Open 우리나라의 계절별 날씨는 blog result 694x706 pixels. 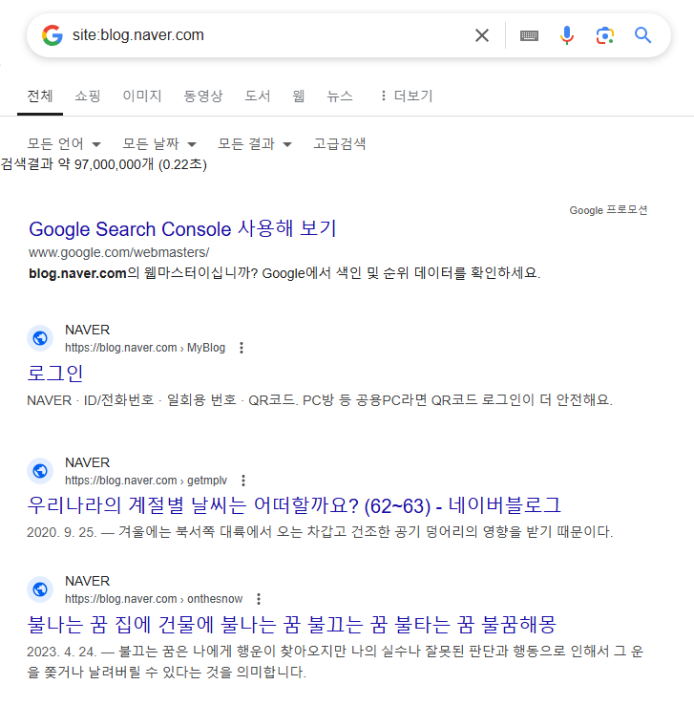point(294,505)
